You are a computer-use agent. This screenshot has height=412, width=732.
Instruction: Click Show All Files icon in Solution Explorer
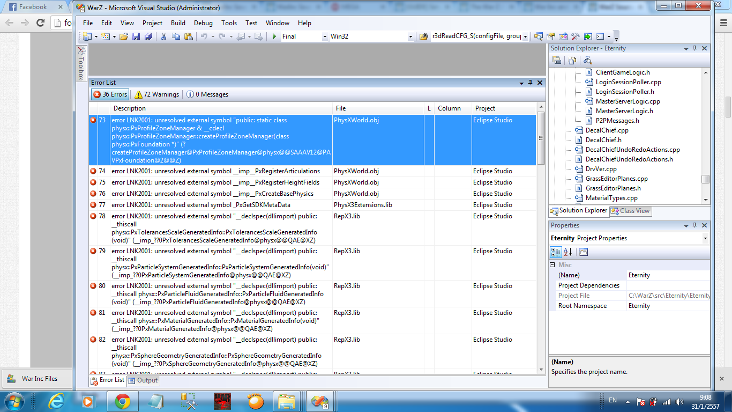click(572, 60)
